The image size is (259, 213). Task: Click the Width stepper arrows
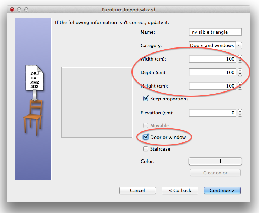(240, 59)
